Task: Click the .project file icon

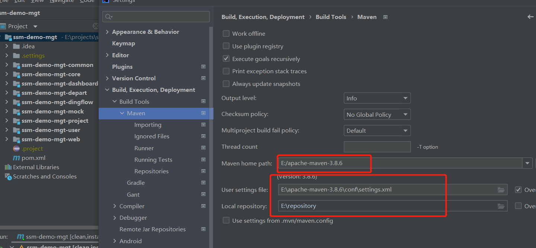Action: (16, 149)
